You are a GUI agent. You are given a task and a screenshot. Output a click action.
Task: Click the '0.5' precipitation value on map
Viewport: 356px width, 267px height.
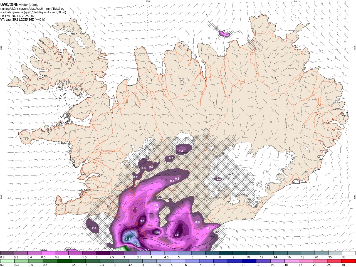click(x=197, y=222)
